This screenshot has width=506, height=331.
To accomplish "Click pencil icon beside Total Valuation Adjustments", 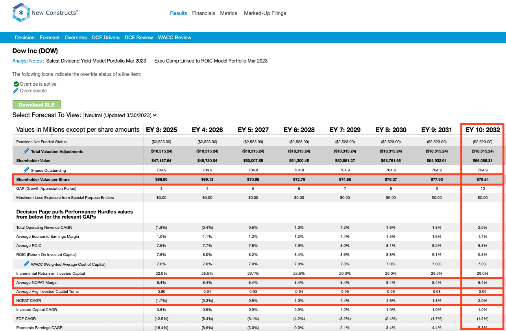I will click(x=26, y=151).
